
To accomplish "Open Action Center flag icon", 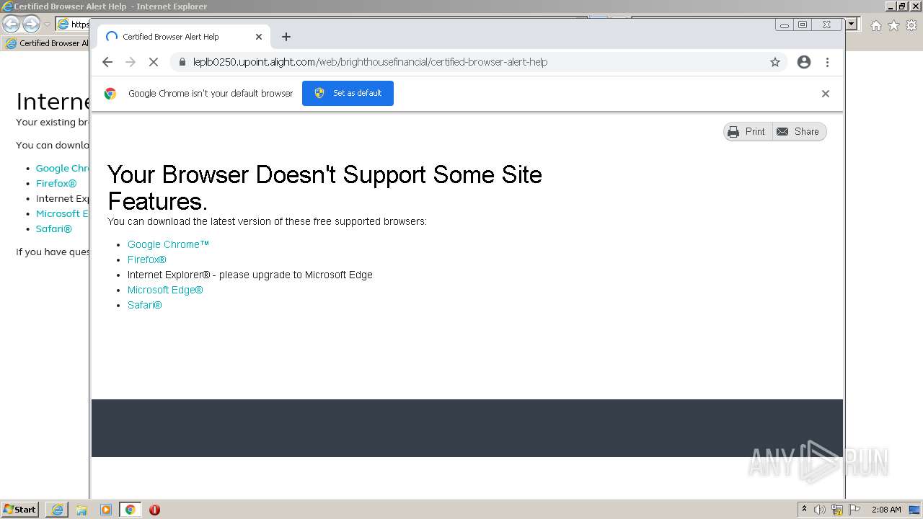I will click(854, 510).
